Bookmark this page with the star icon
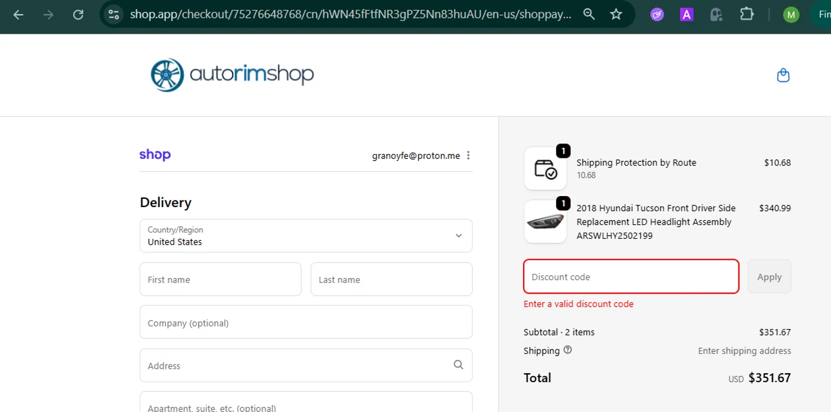831x412 pixels. [616, 14]
